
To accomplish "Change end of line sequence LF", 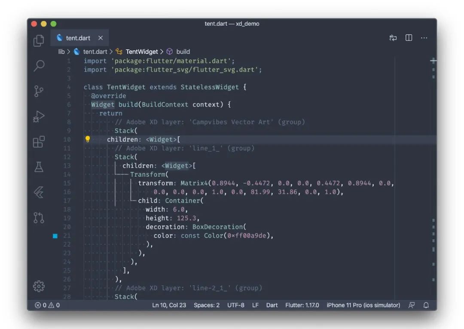I will click(255, 305).
